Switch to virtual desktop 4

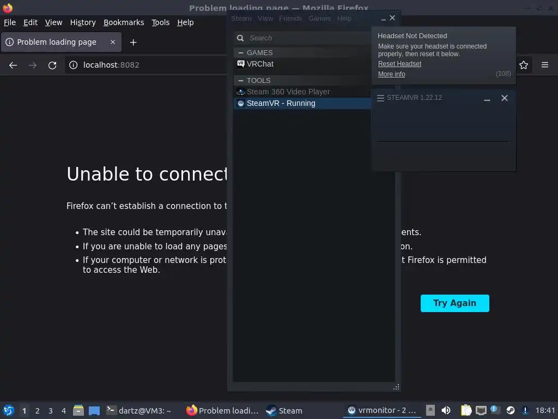tap(64, 411)
